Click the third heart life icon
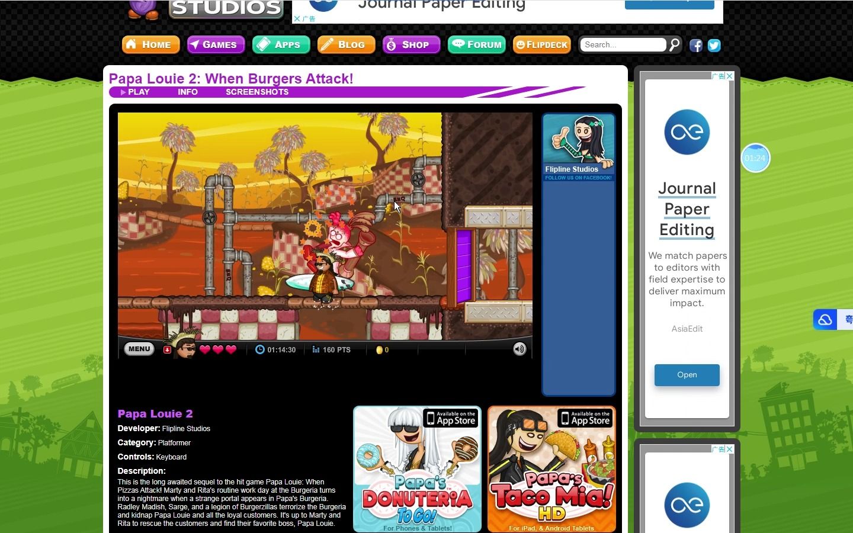Image resolution: width=853 pixels, height=533 pixels. (x=231, y=349)
